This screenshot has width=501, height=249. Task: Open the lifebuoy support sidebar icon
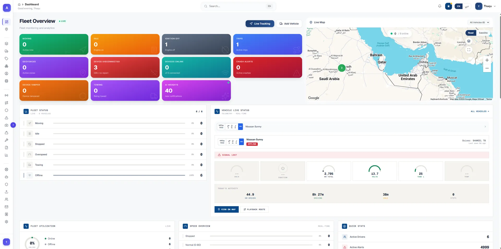click(7, 170)
